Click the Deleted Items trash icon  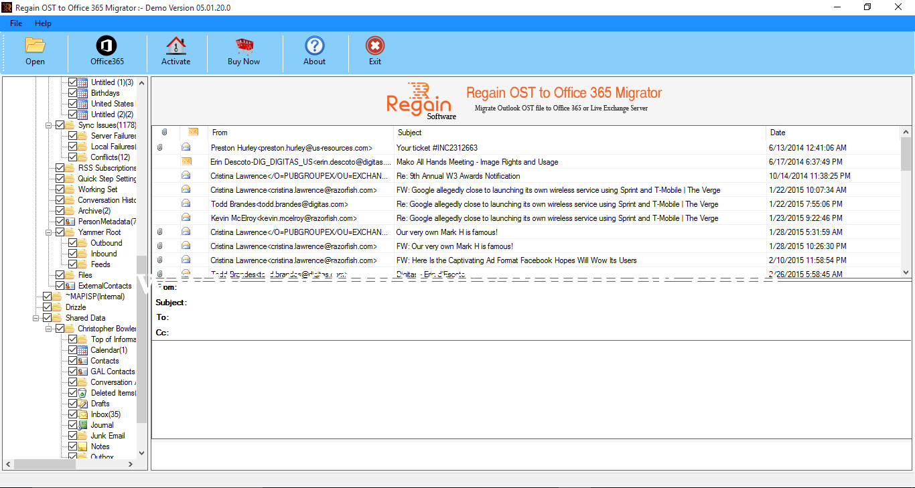click(x=83, y=393)
